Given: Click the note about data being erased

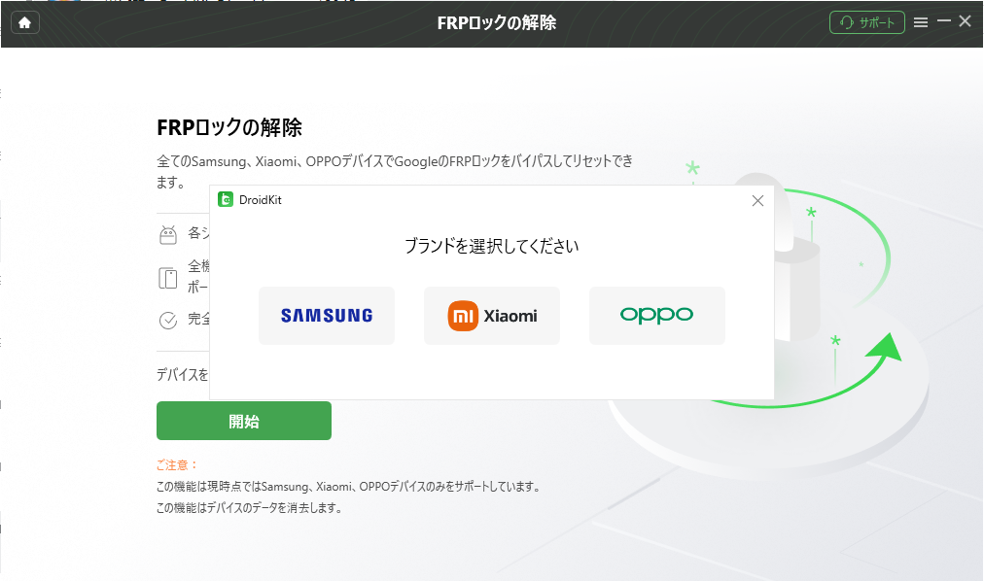Looking at the screenshot, I should point(251,508).
